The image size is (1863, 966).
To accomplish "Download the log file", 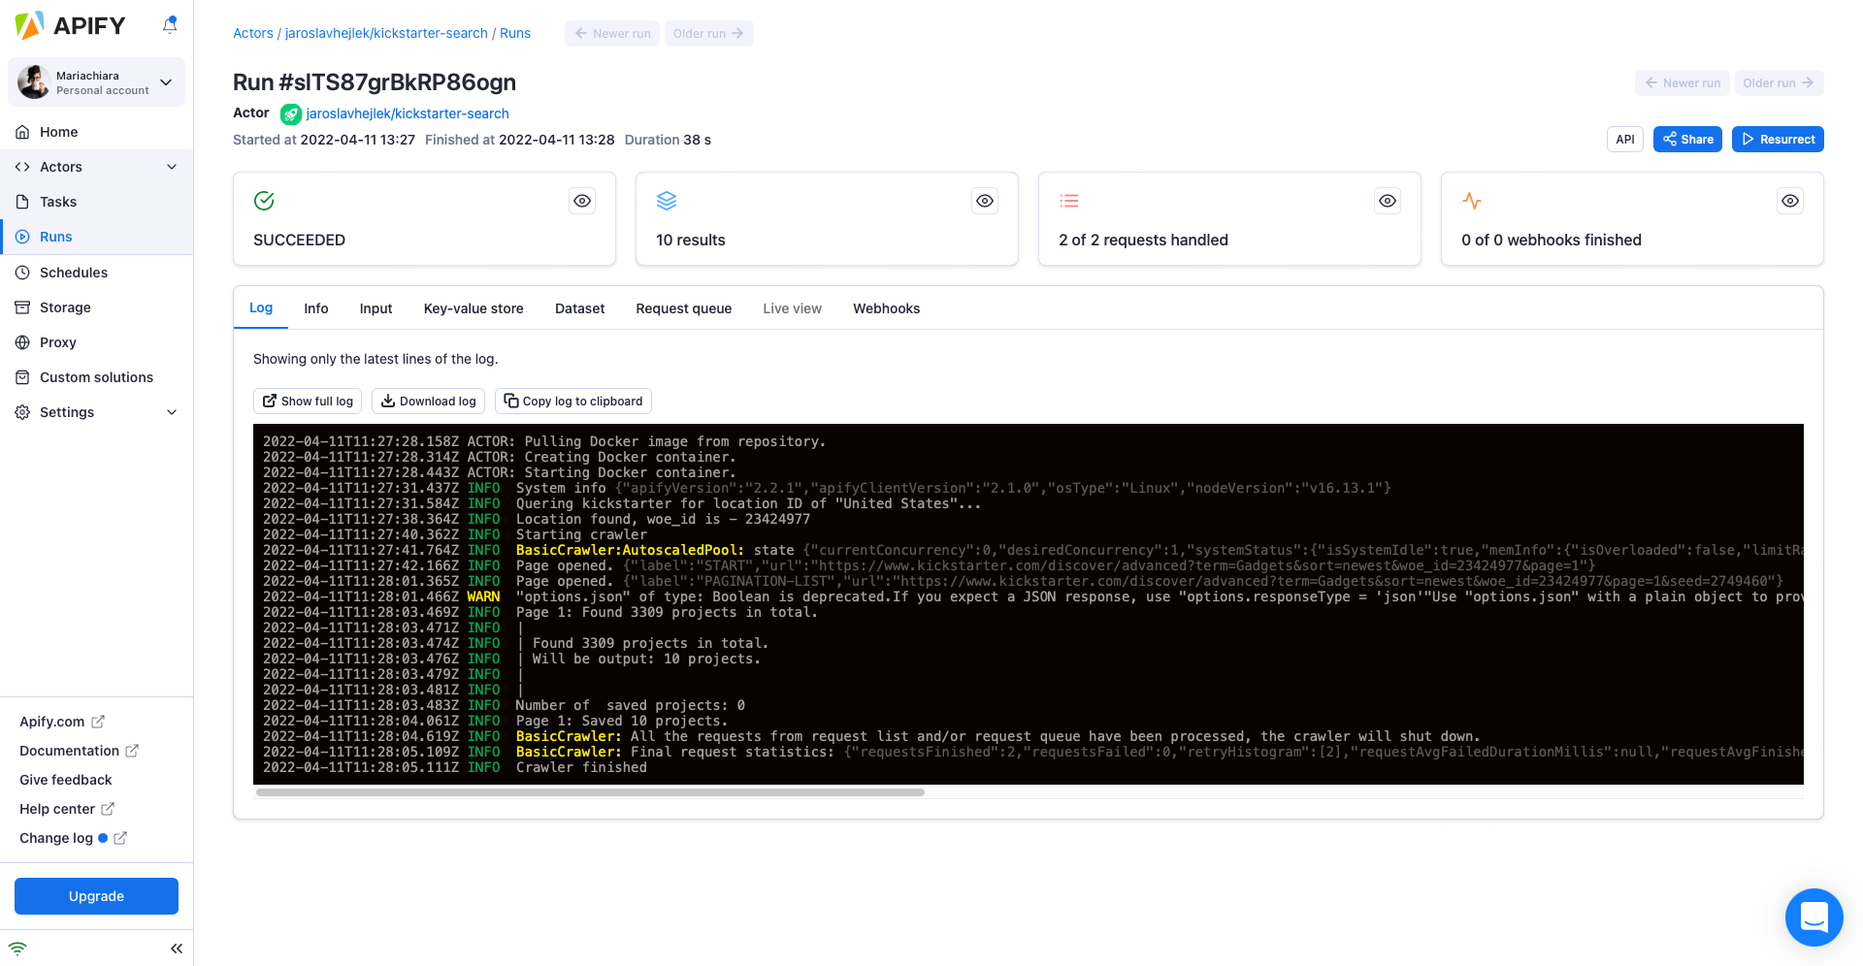I will coord(428,402).
